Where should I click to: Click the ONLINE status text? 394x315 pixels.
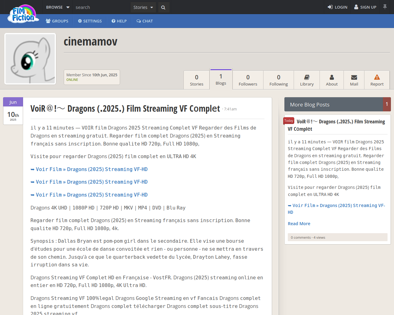(72, 80)
